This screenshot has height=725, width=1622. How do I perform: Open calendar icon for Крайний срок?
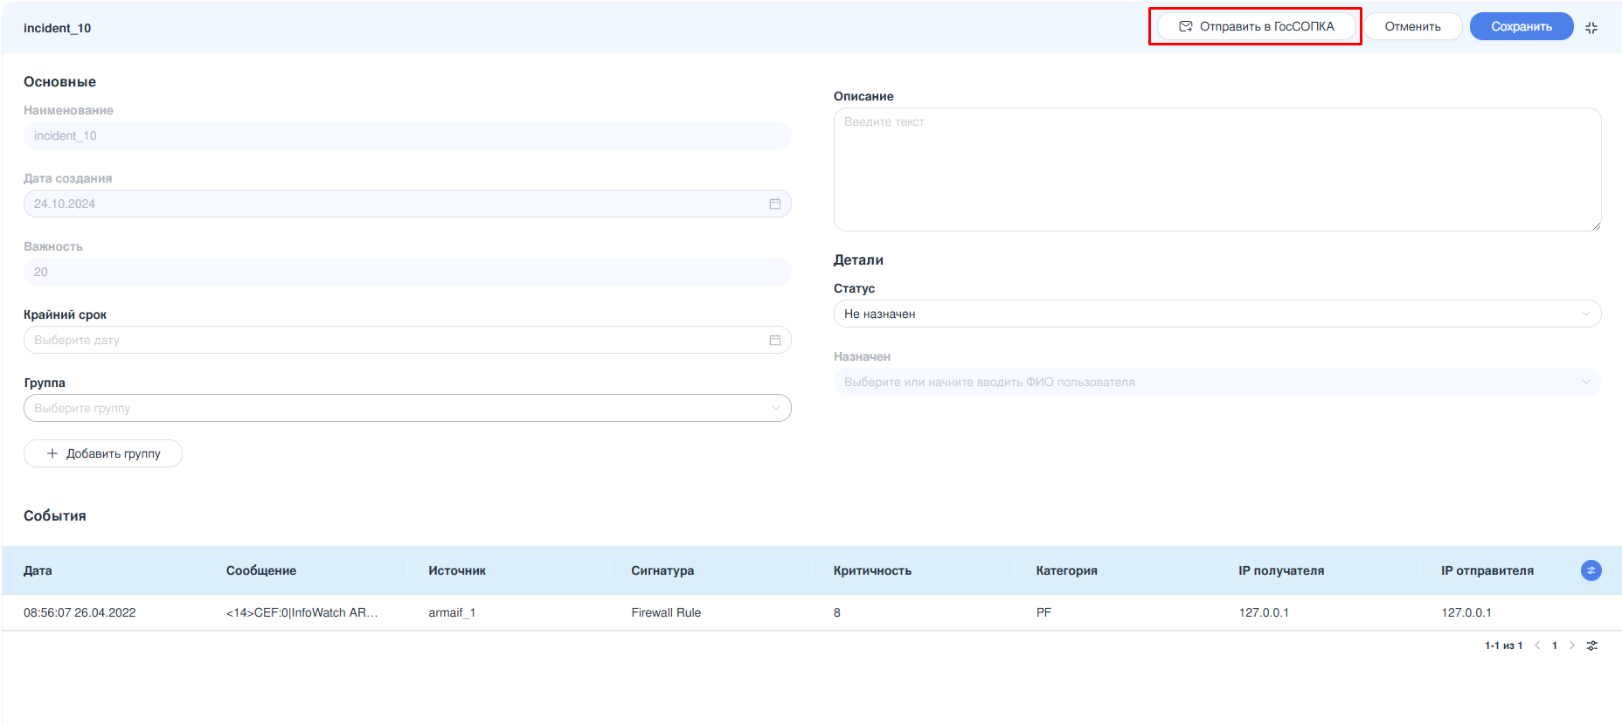tap(774, 340)
